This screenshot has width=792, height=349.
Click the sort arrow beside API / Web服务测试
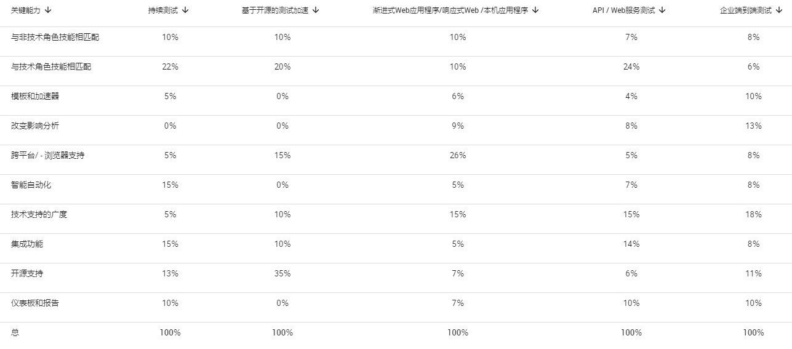coord(662,10)
